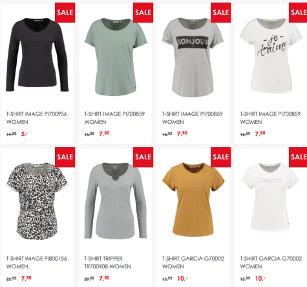Open T-SHIRT GARCIA G70002 title under yellow shirt
The image size is (307, 287).
tap(193, 262)
